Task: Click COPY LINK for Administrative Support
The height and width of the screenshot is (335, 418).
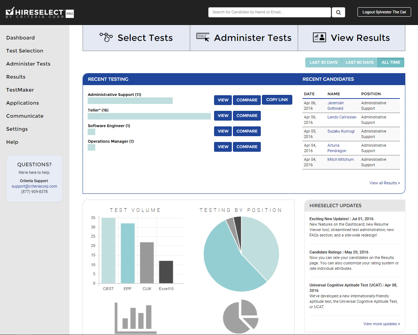Action: (x=277, y=100)
